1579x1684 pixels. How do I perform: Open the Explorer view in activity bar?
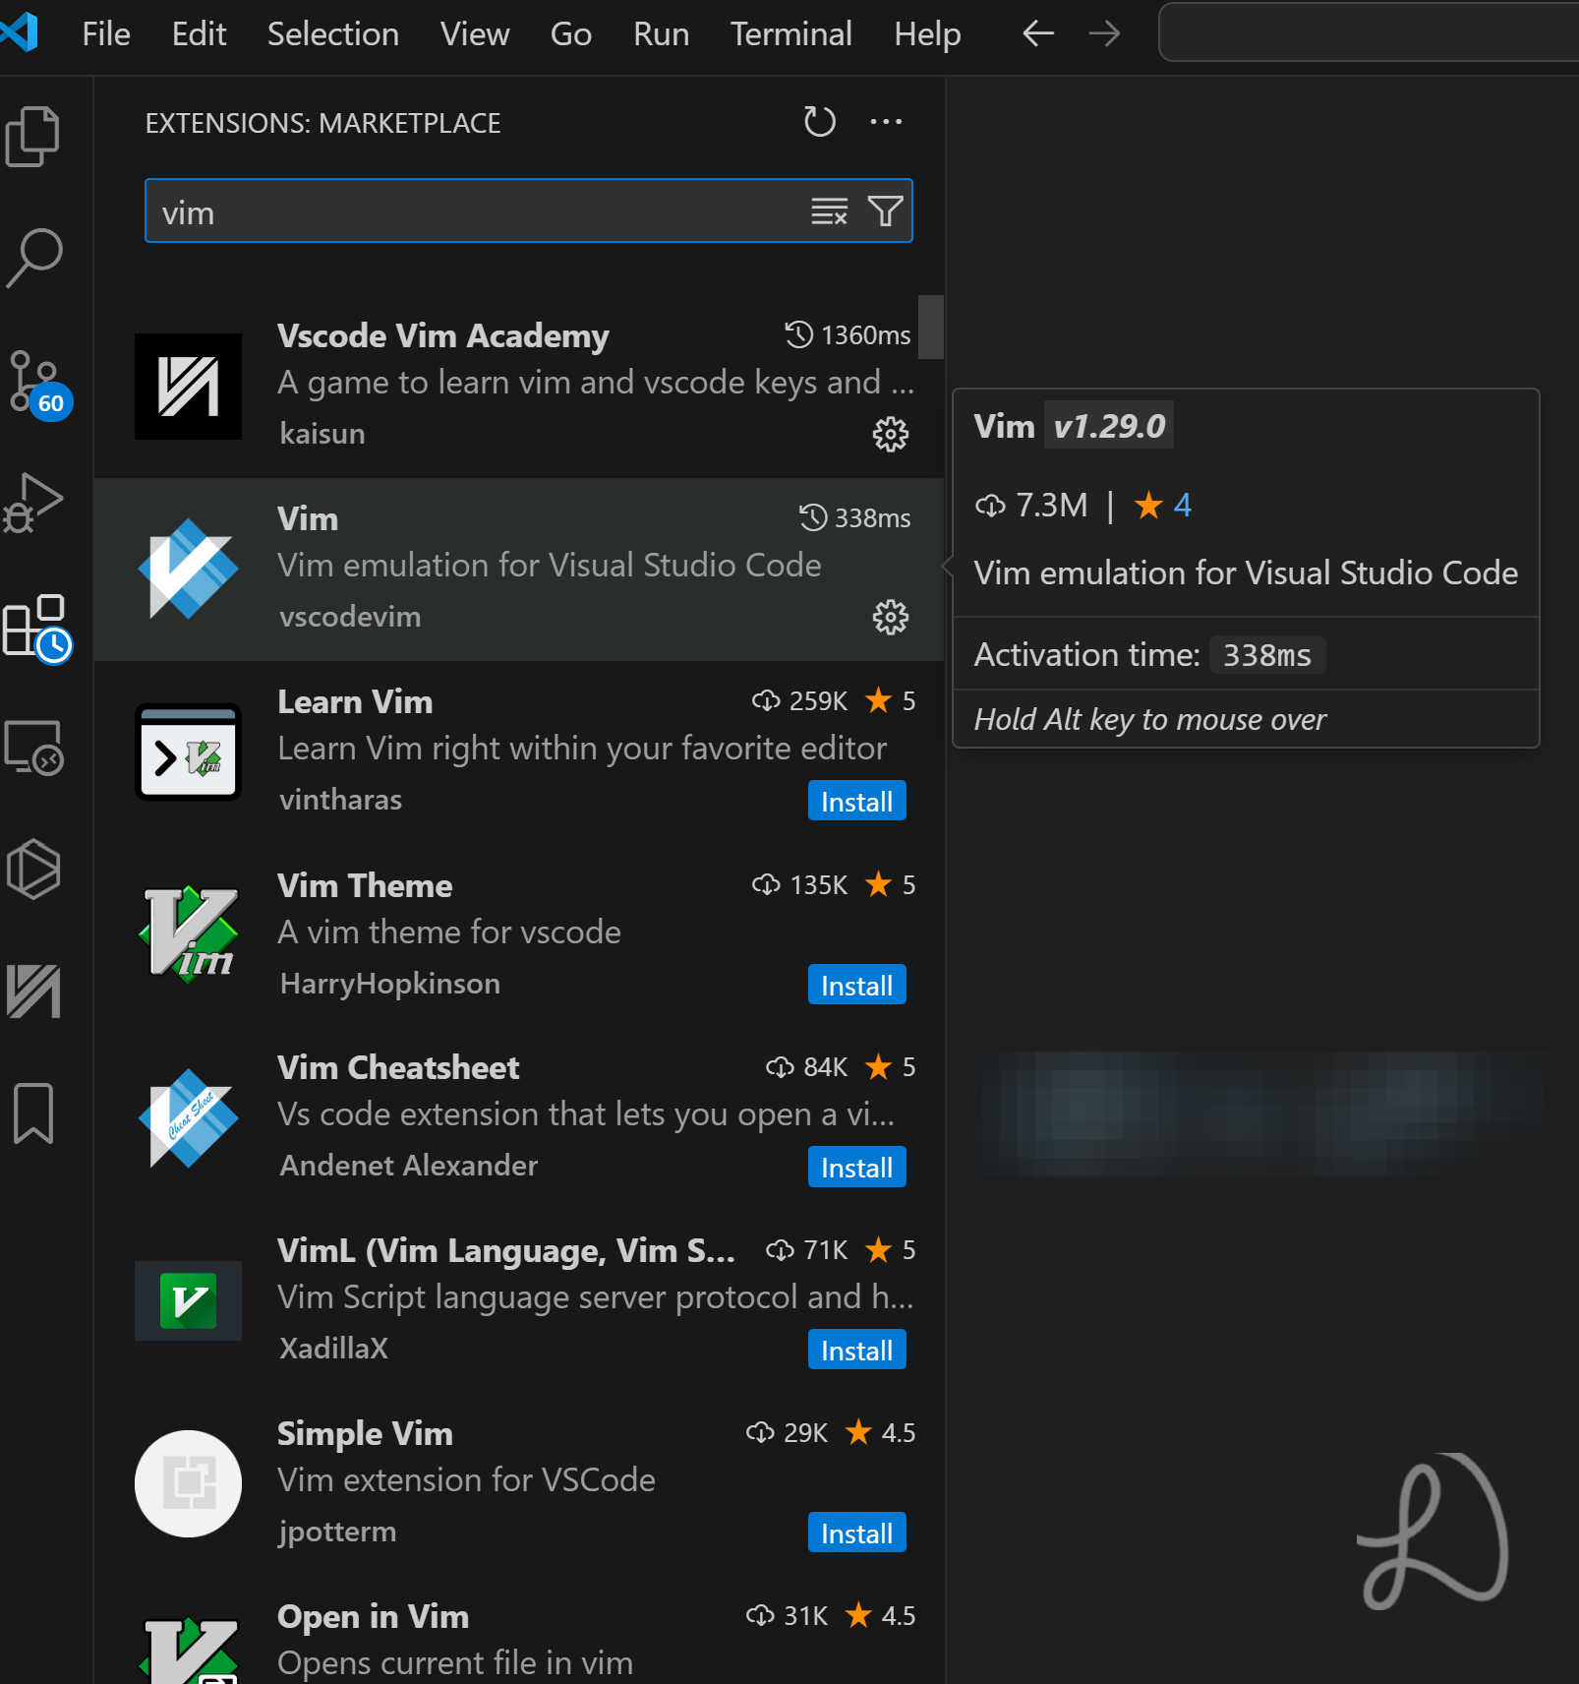click(33, 136)
